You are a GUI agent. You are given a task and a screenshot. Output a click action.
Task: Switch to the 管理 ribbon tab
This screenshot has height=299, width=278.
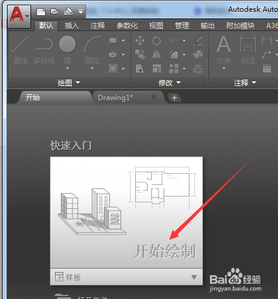tap(182, 26)
